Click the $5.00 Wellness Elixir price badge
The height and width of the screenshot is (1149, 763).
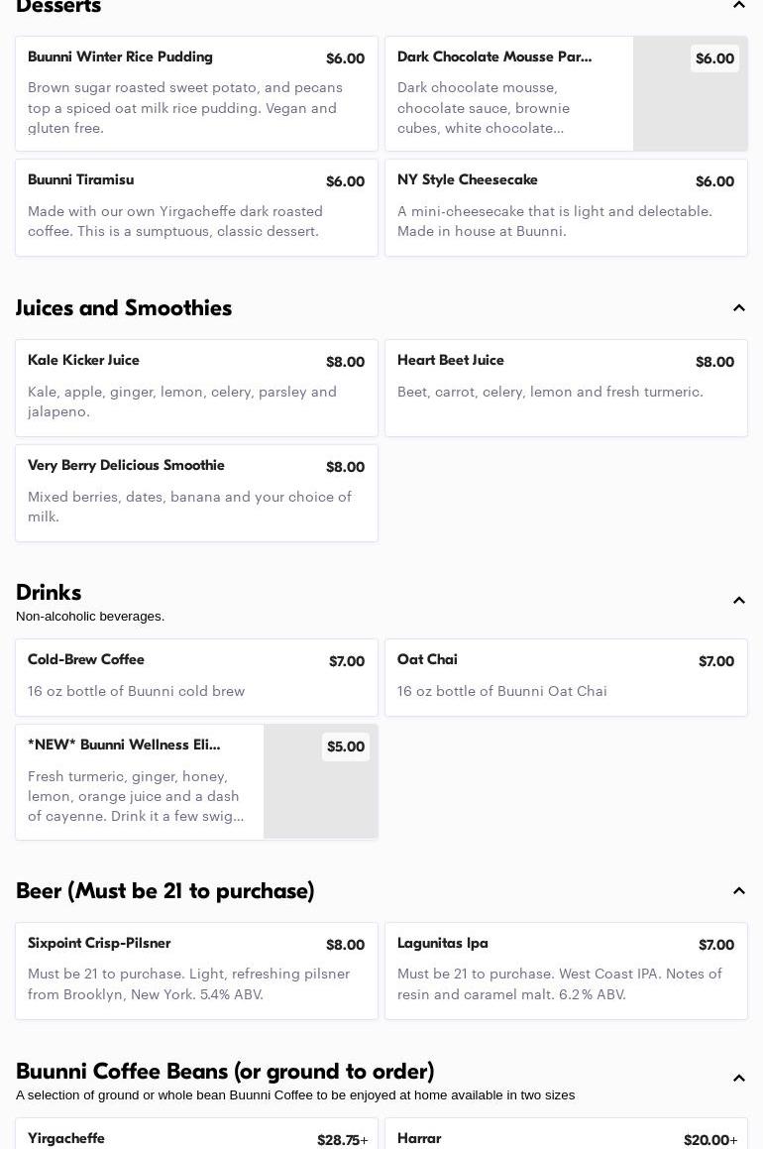(346, 747)
